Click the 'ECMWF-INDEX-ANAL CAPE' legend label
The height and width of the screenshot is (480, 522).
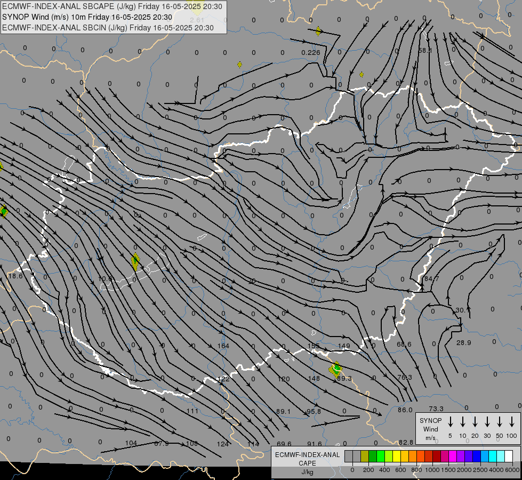tap(307, 459)
